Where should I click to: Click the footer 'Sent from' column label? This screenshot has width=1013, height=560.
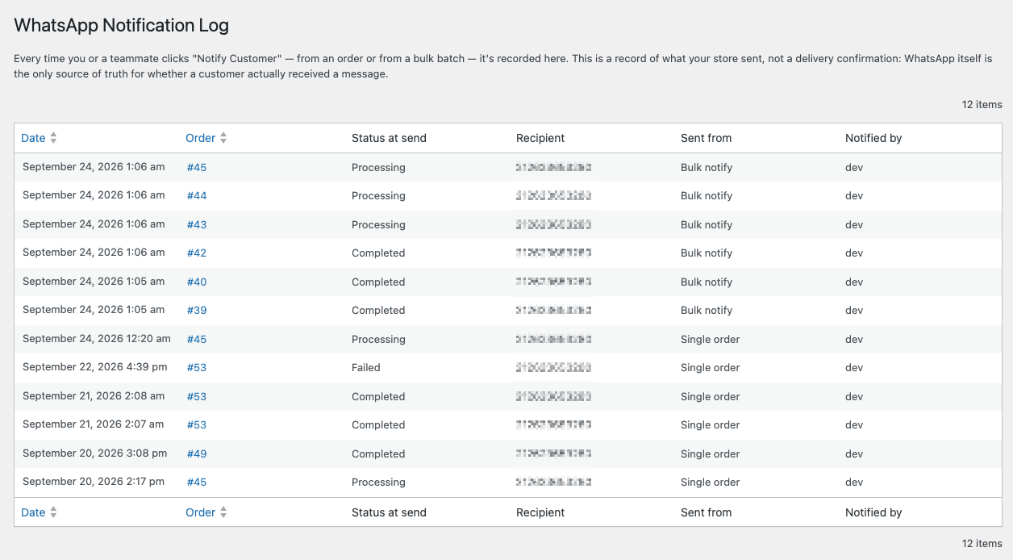[x=707, y=512]
